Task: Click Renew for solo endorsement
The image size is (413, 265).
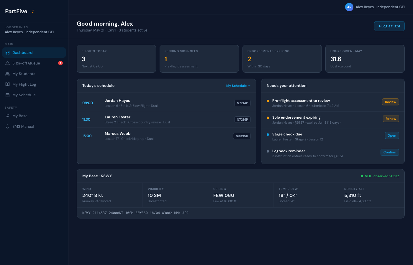Action: point(391,119)
